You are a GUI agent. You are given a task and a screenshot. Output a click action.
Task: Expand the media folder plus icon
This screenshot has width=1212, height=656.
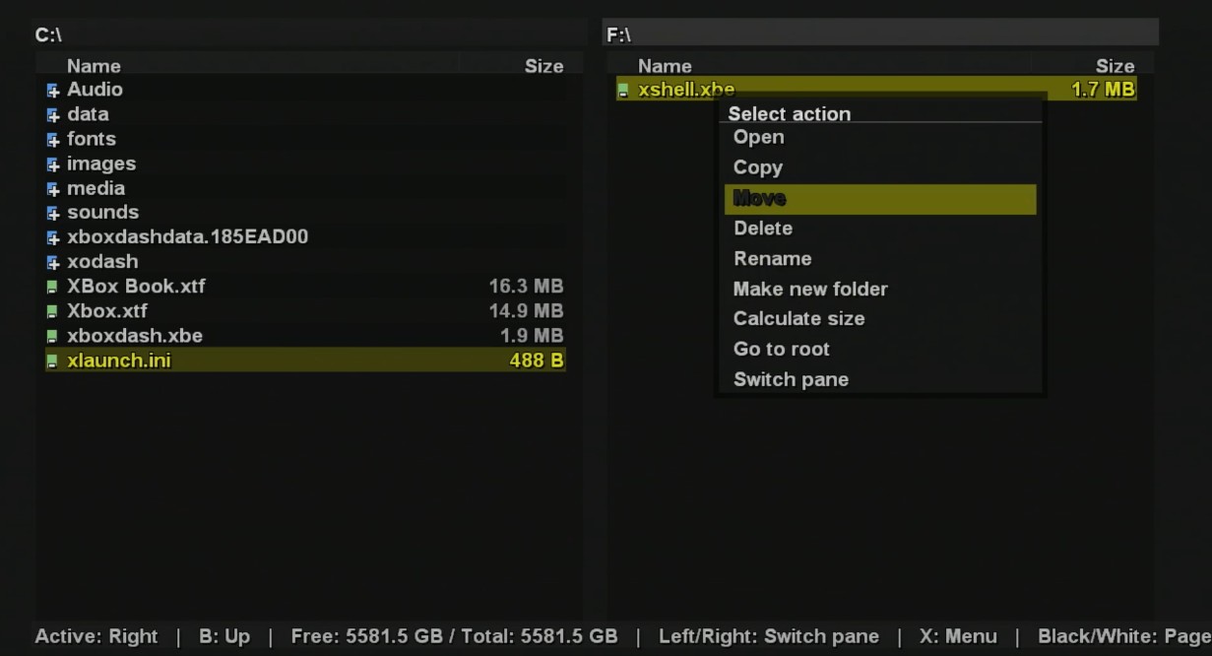tap(53, 189)
